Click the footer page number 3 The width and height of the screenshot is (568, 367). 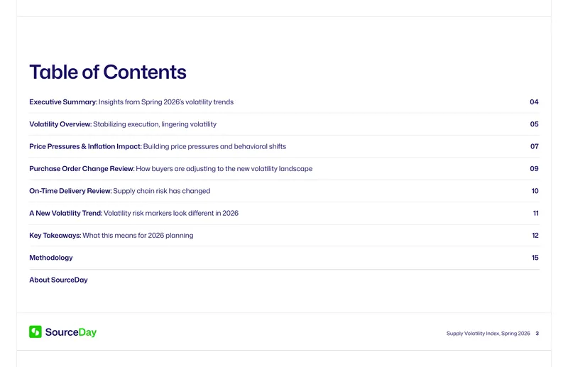537,334
